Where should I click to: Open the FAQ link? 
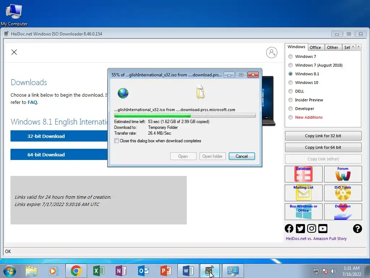[x=32, y=102]
